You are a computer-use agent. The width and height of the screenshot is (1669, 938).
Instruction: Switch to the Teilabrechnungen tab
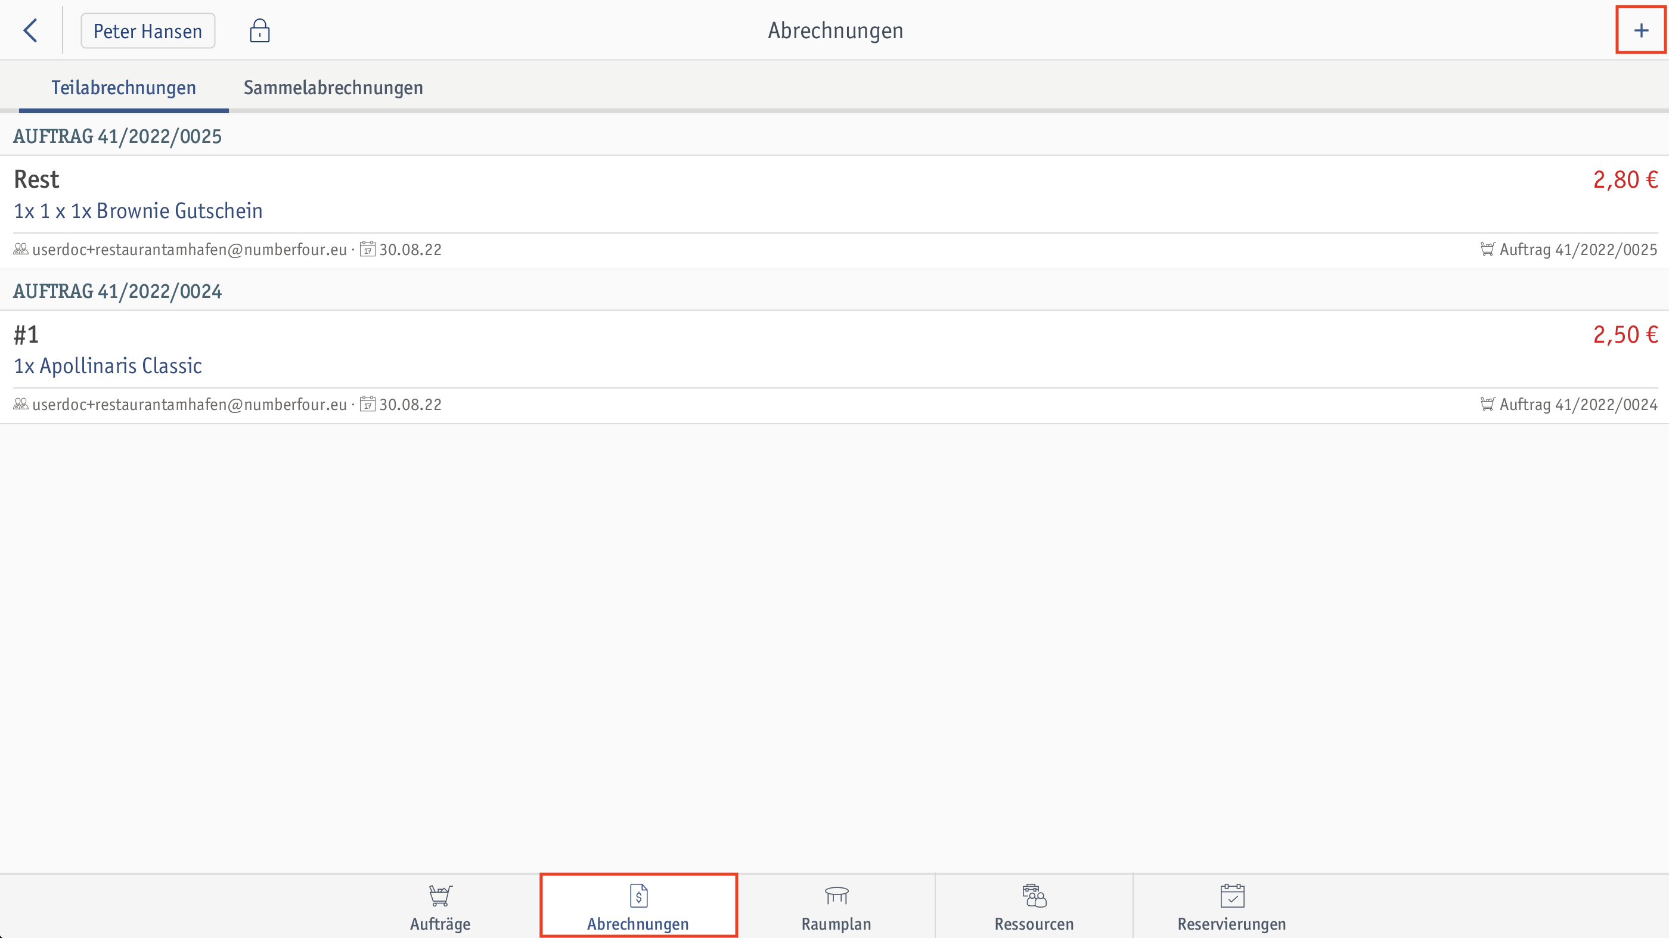(124, 88)
